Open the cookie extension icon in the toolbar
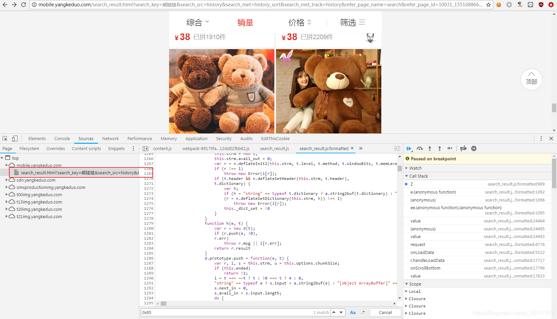The image size is (557, 319). (499, 5)
